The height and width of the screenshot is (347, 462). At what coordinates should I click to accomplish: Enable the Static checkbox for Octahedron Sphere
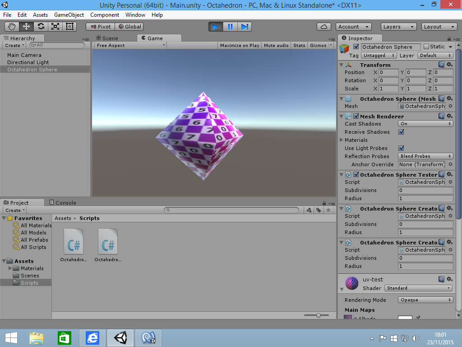pos(425,46)
